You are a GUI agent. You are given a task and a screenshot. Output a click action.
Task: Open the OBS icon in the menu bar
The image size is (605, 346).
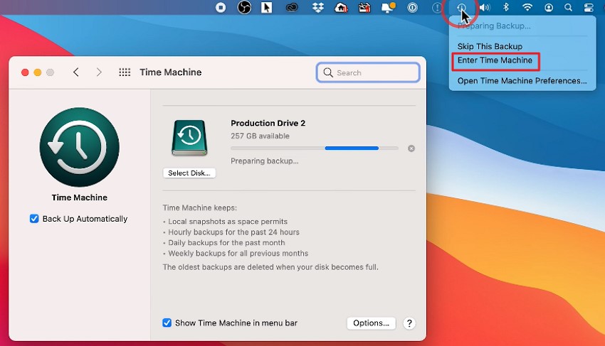244,7
